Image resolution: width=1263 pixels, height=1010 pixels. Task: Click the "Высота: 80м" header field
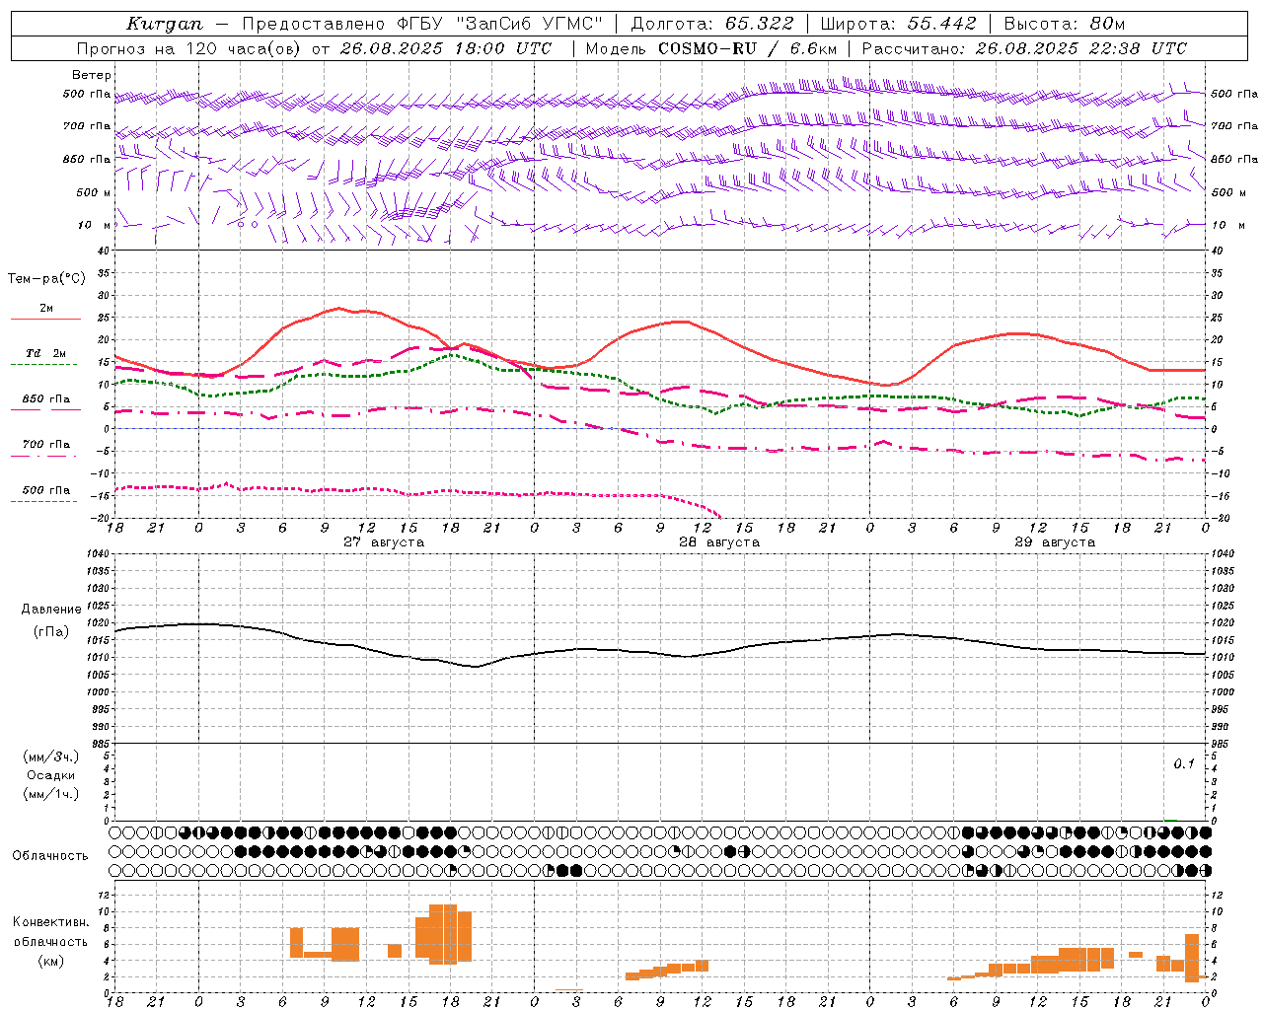pos(1064,24)
